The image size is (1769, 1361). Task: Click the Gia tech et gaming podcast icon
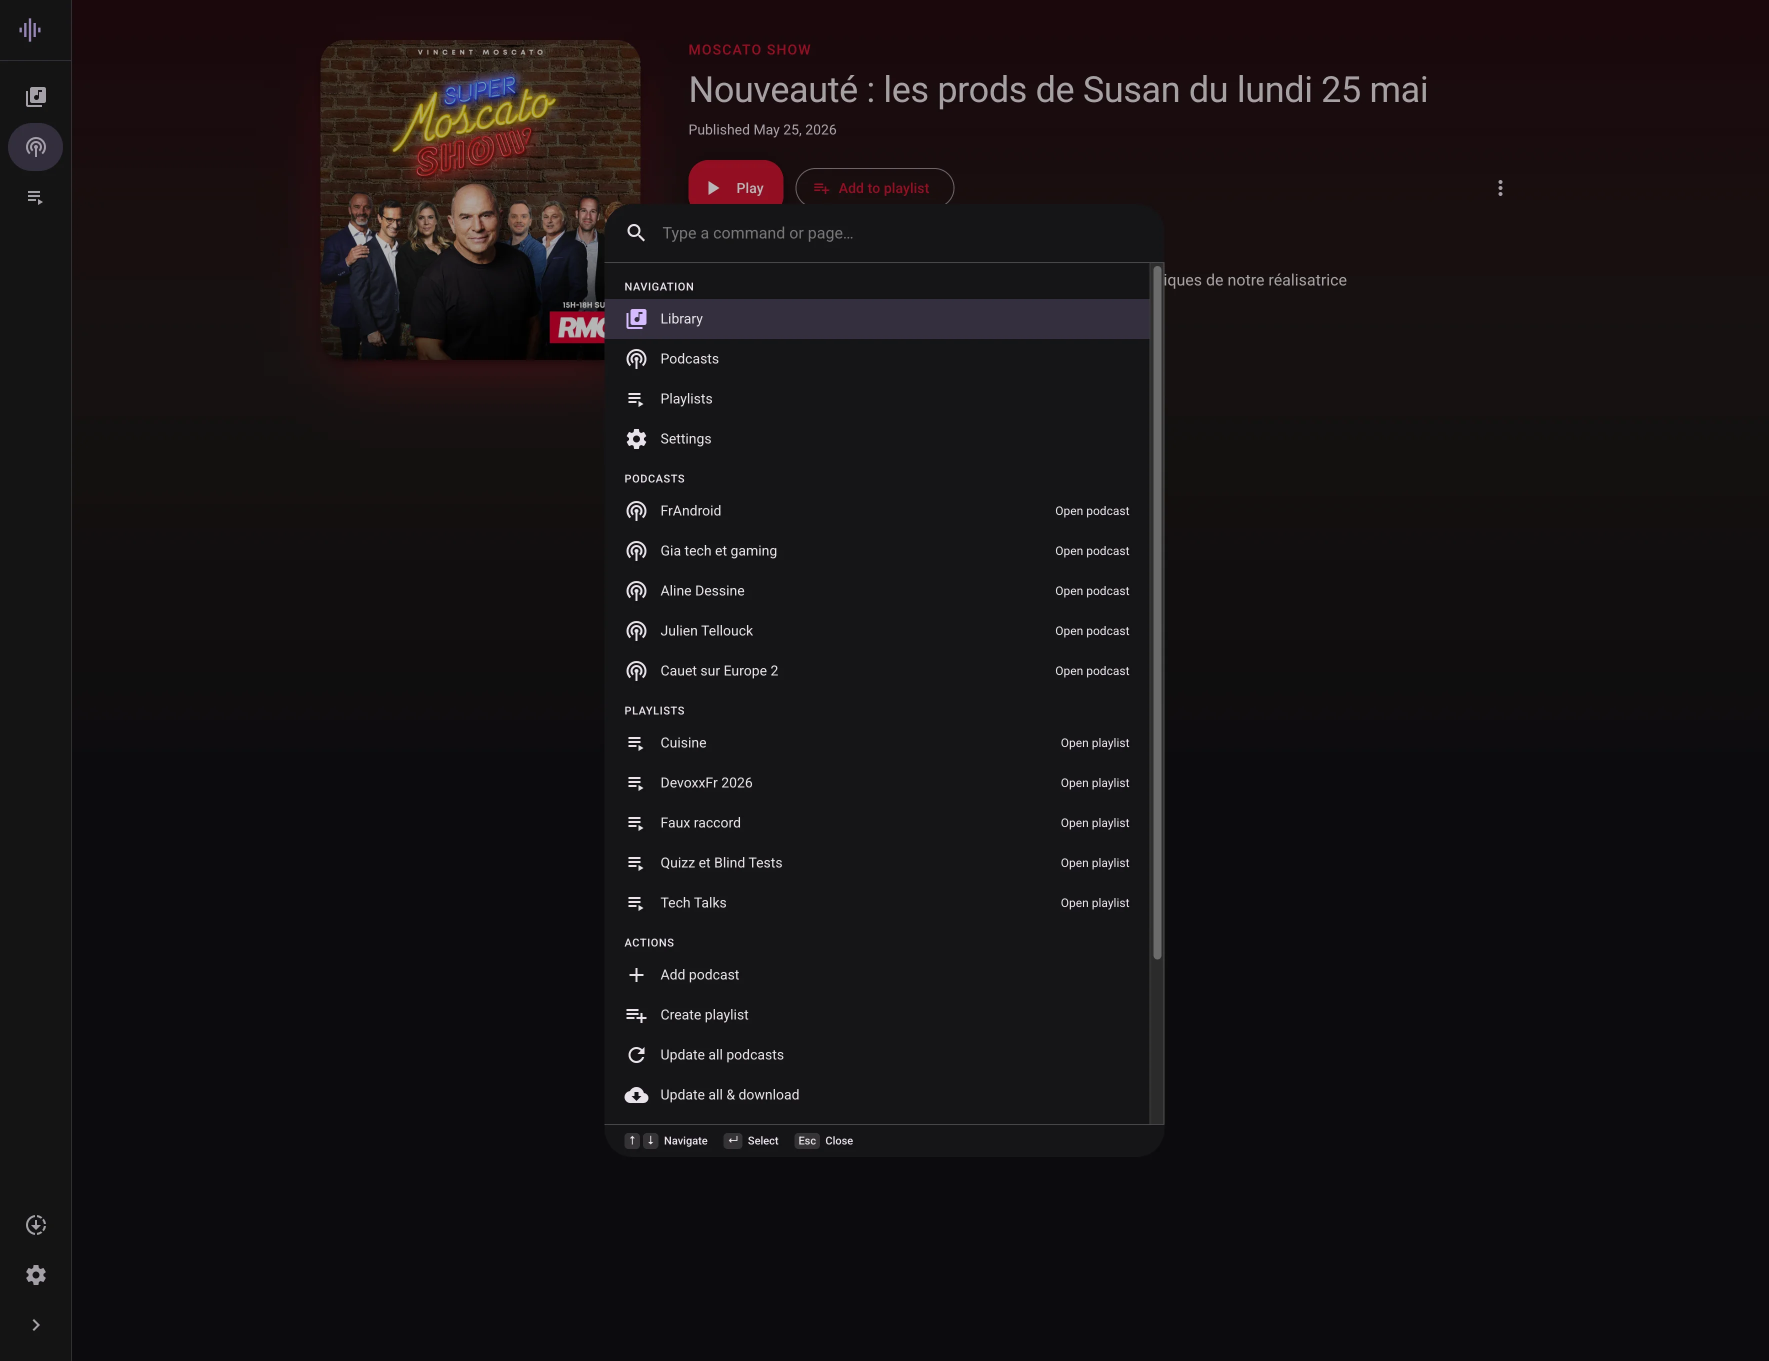click(x=636, y=551)
